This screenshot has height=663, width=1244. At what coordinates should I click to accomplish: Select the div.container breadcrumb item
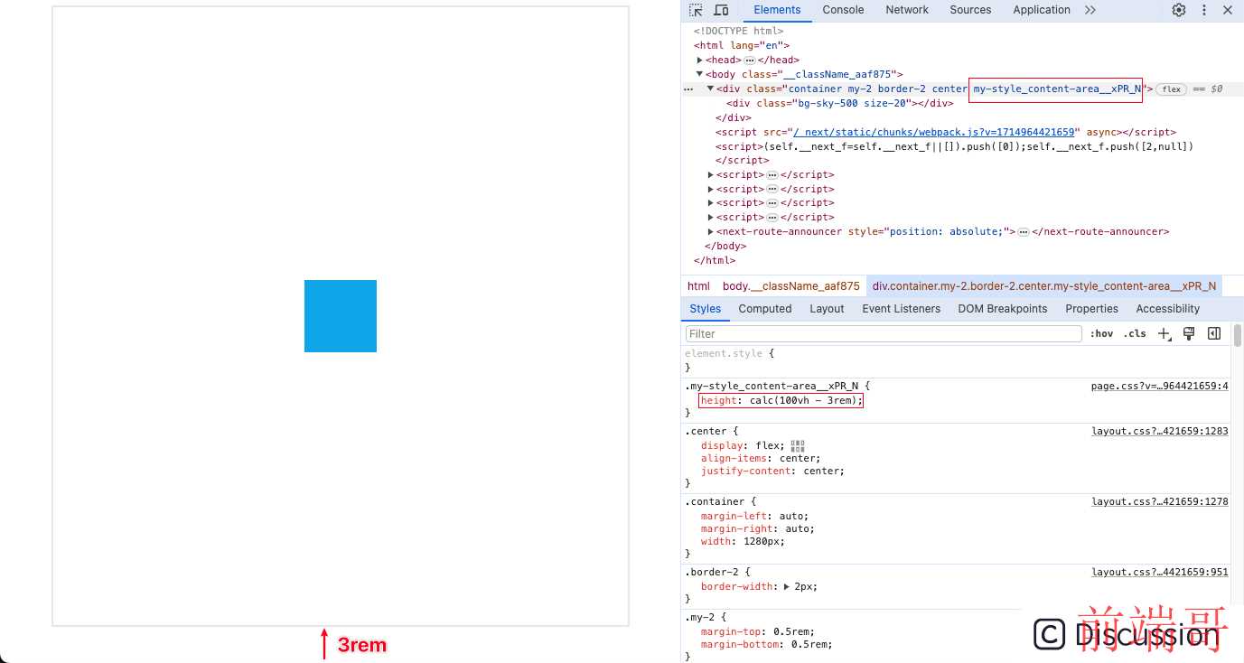[1044, 286]
